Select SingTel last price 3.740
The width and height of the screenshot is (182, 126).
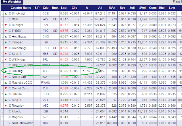[x=64, y=100]
